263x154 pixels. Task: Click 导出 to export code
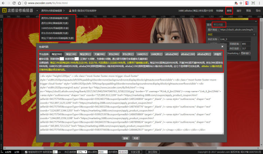pyautogui.click(x=258, y=11)
